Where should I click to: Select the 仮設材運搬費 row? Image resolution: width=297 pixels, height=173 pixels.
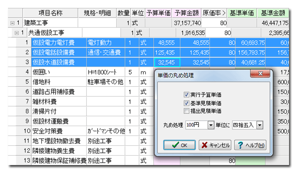coord(59,121)
